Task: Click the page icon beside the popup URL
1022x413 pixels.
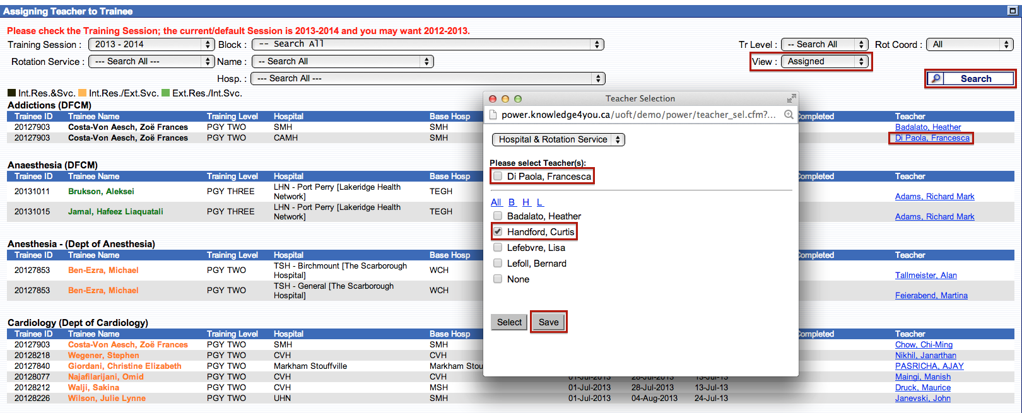Action: click(493, 115)
